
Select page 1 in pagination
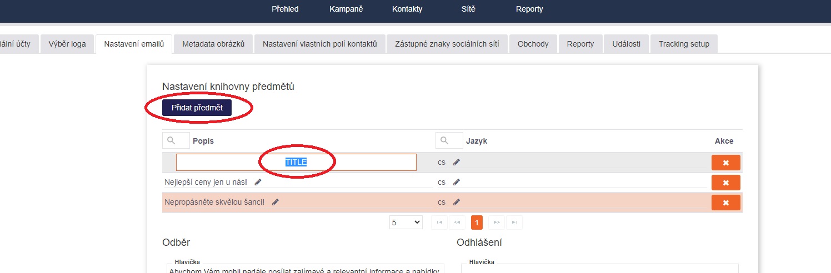[477, 223]
